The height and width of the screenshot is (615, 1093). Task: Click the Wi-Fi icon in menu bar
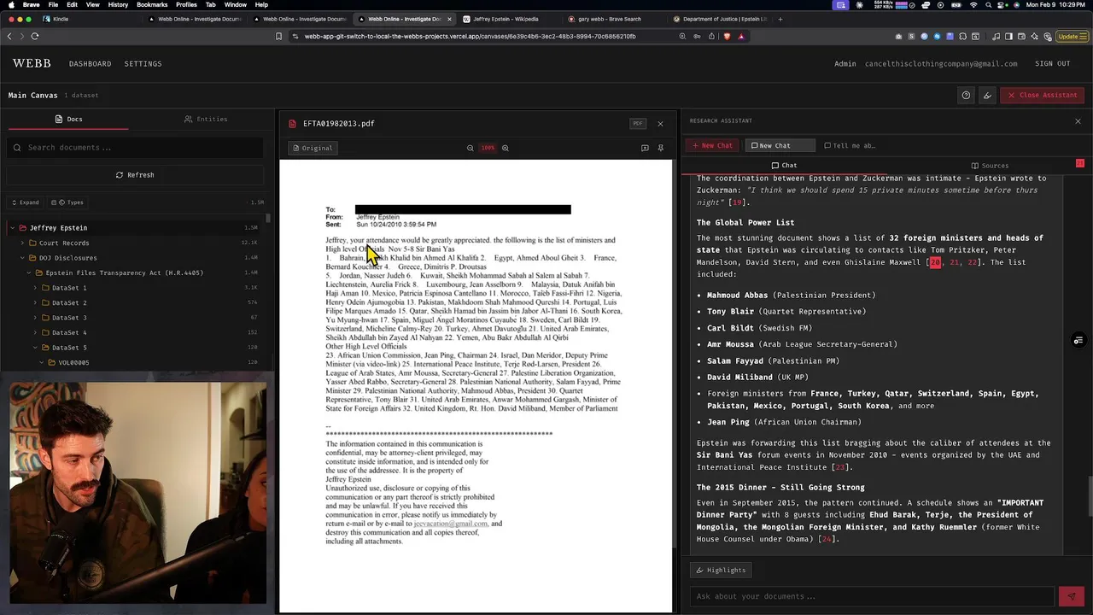click(973, 5)
